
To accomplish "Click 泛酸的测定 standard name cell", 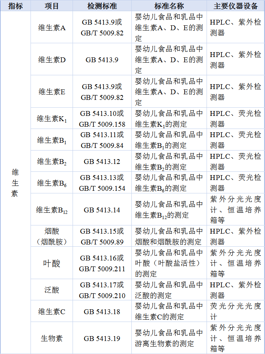I will click(169, 290).
